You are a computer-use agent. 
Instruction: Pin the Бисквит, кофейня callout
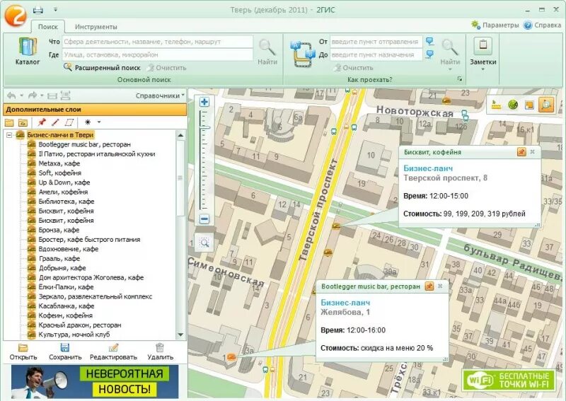(x=521, y=152)
